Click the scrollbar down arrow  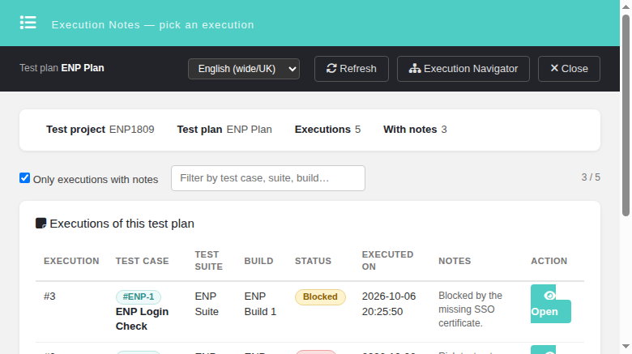626,347
